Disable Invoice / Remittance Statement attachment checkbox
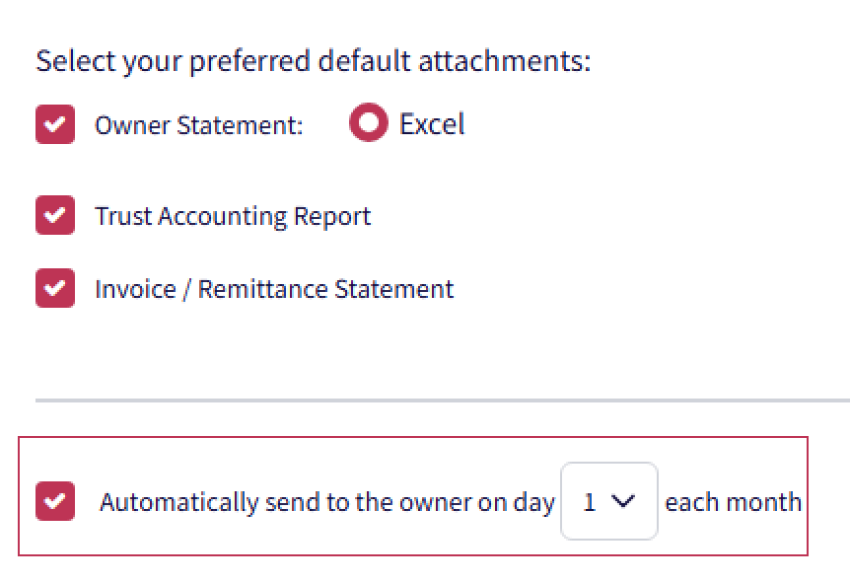This screenshot has width=850, height=582. tap(54, 289)
